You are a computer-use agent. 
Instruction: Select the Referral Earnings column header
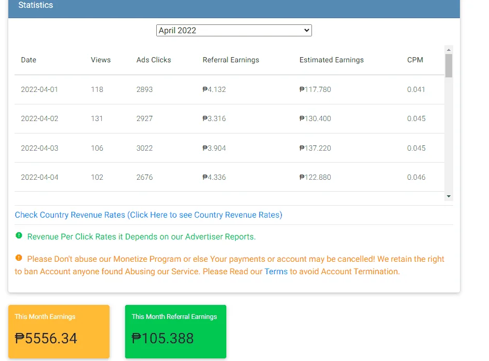tap(231, 60)
